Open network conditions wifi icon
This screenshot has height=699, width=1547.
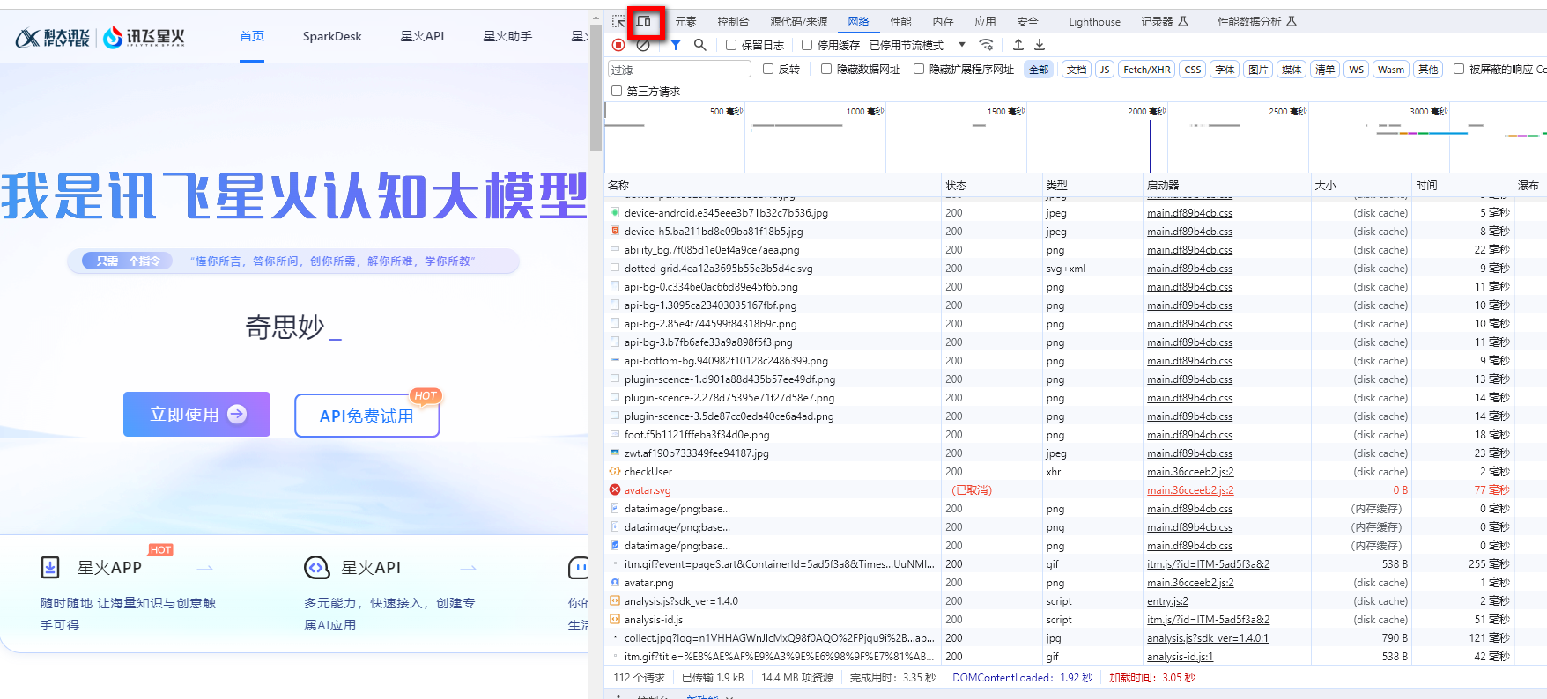[x=986, y=45]
